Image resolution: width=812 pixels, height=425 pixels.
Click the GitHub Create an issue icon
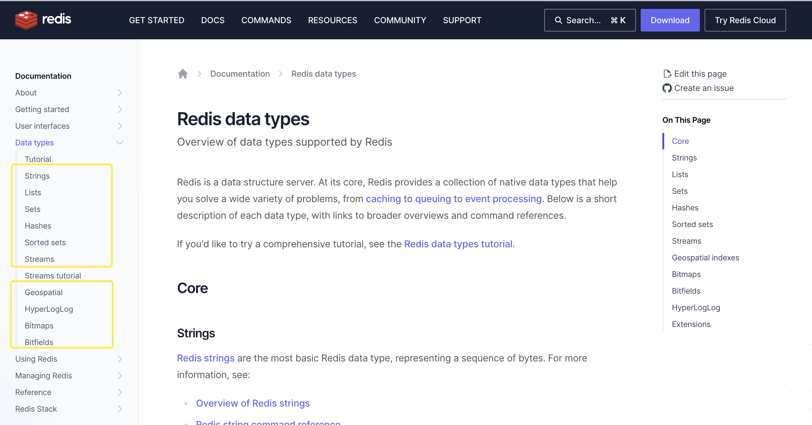point(667,88)
